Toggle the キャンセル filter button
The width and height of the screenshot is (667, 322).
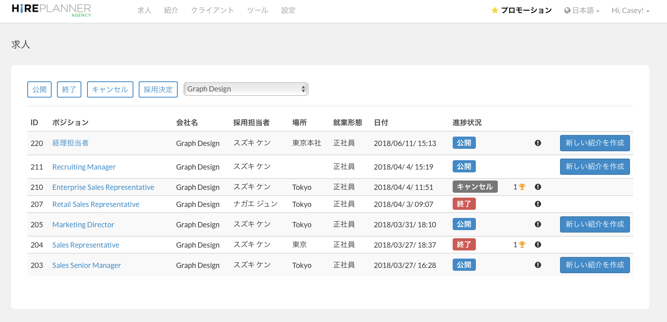tap(110, 89)
